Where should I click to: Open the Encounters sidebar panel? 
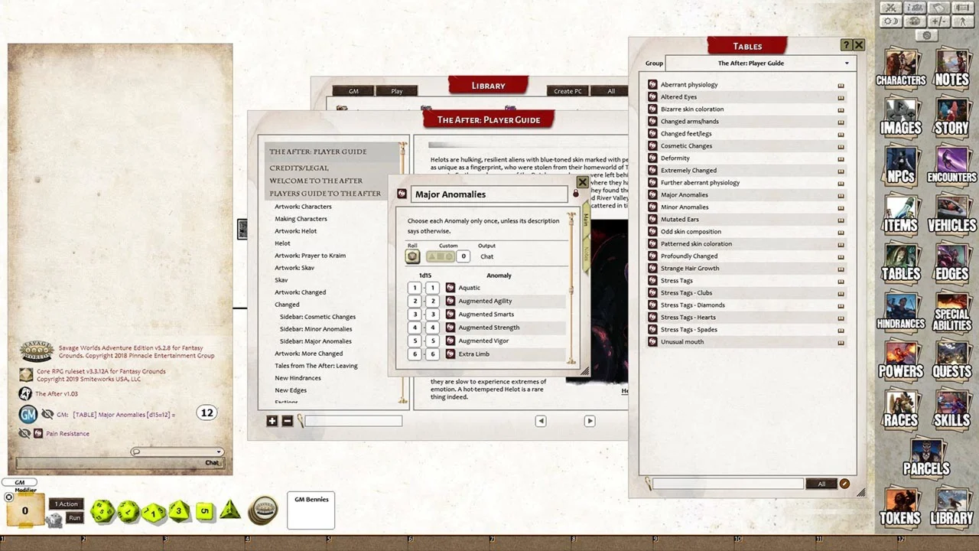click(x=951, y=166)
